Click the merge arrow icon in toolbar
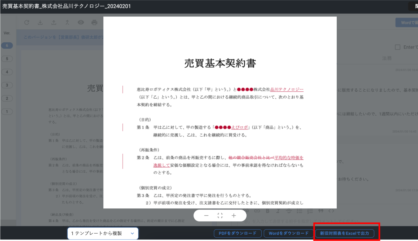Screen dimensions: 418x241 [x=67, y=22]
